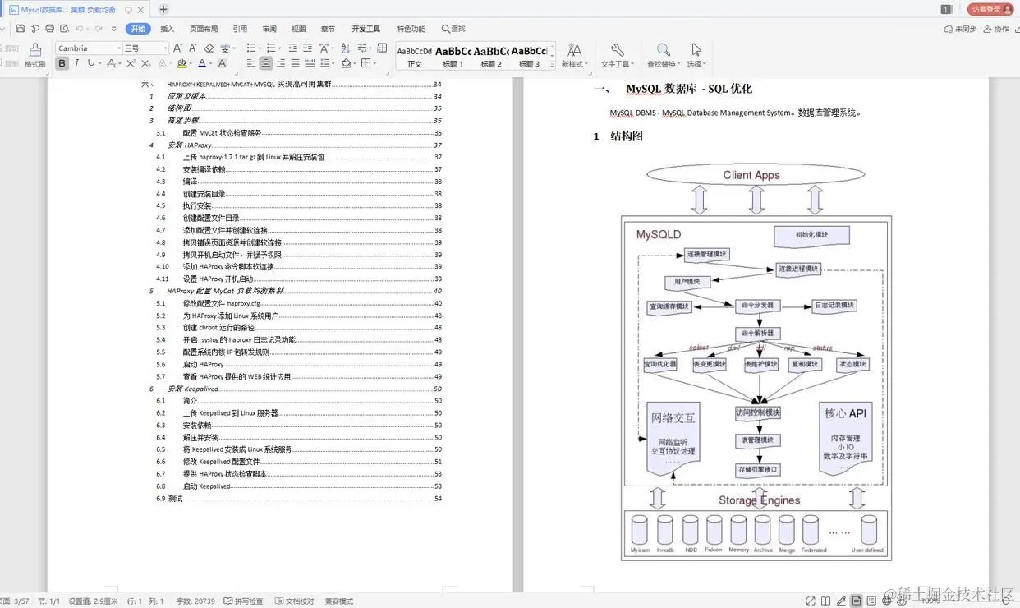
Task: Toggle Center alignment paragraph button
Action: (265, 63)
